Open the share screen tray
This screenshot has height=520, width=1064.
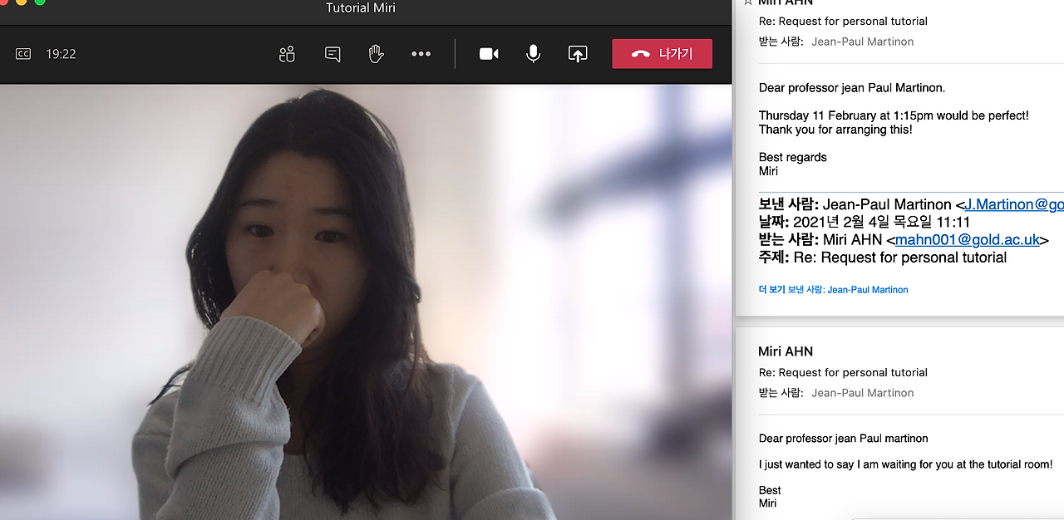[x=578, y=54]
